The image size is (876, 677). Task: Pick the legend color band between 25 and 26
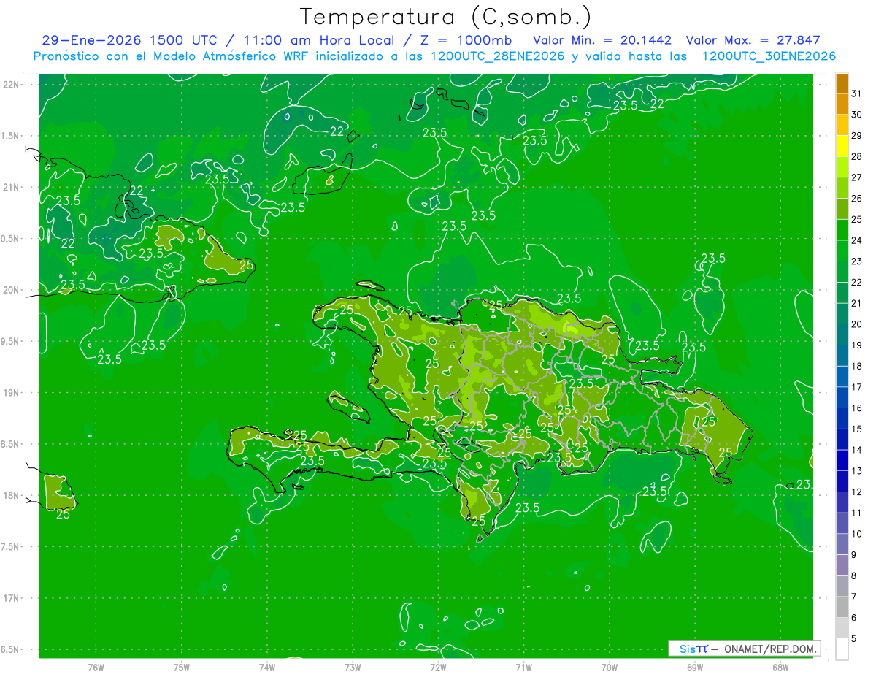(842, 209)
